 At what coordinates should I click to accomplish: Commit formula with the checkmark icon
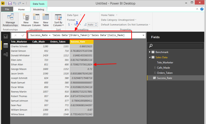pos(23,35)
